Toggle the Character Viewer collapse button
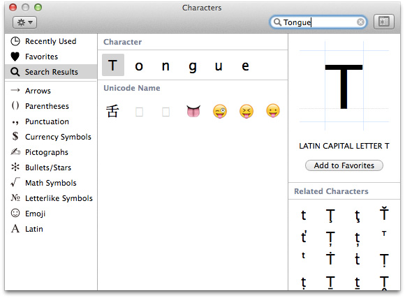This screenshot has height=298, width=405. click(384, 22)
